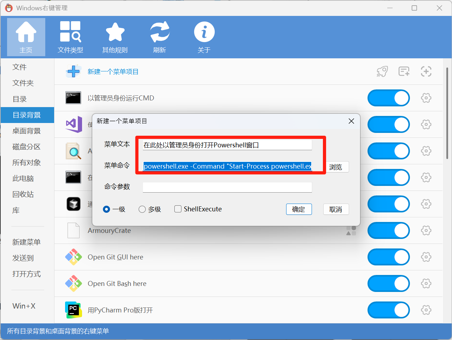Click the 浏览 browse button
Image resolution: width=452 pixels, height=340 pixels.
pos(336,167)
